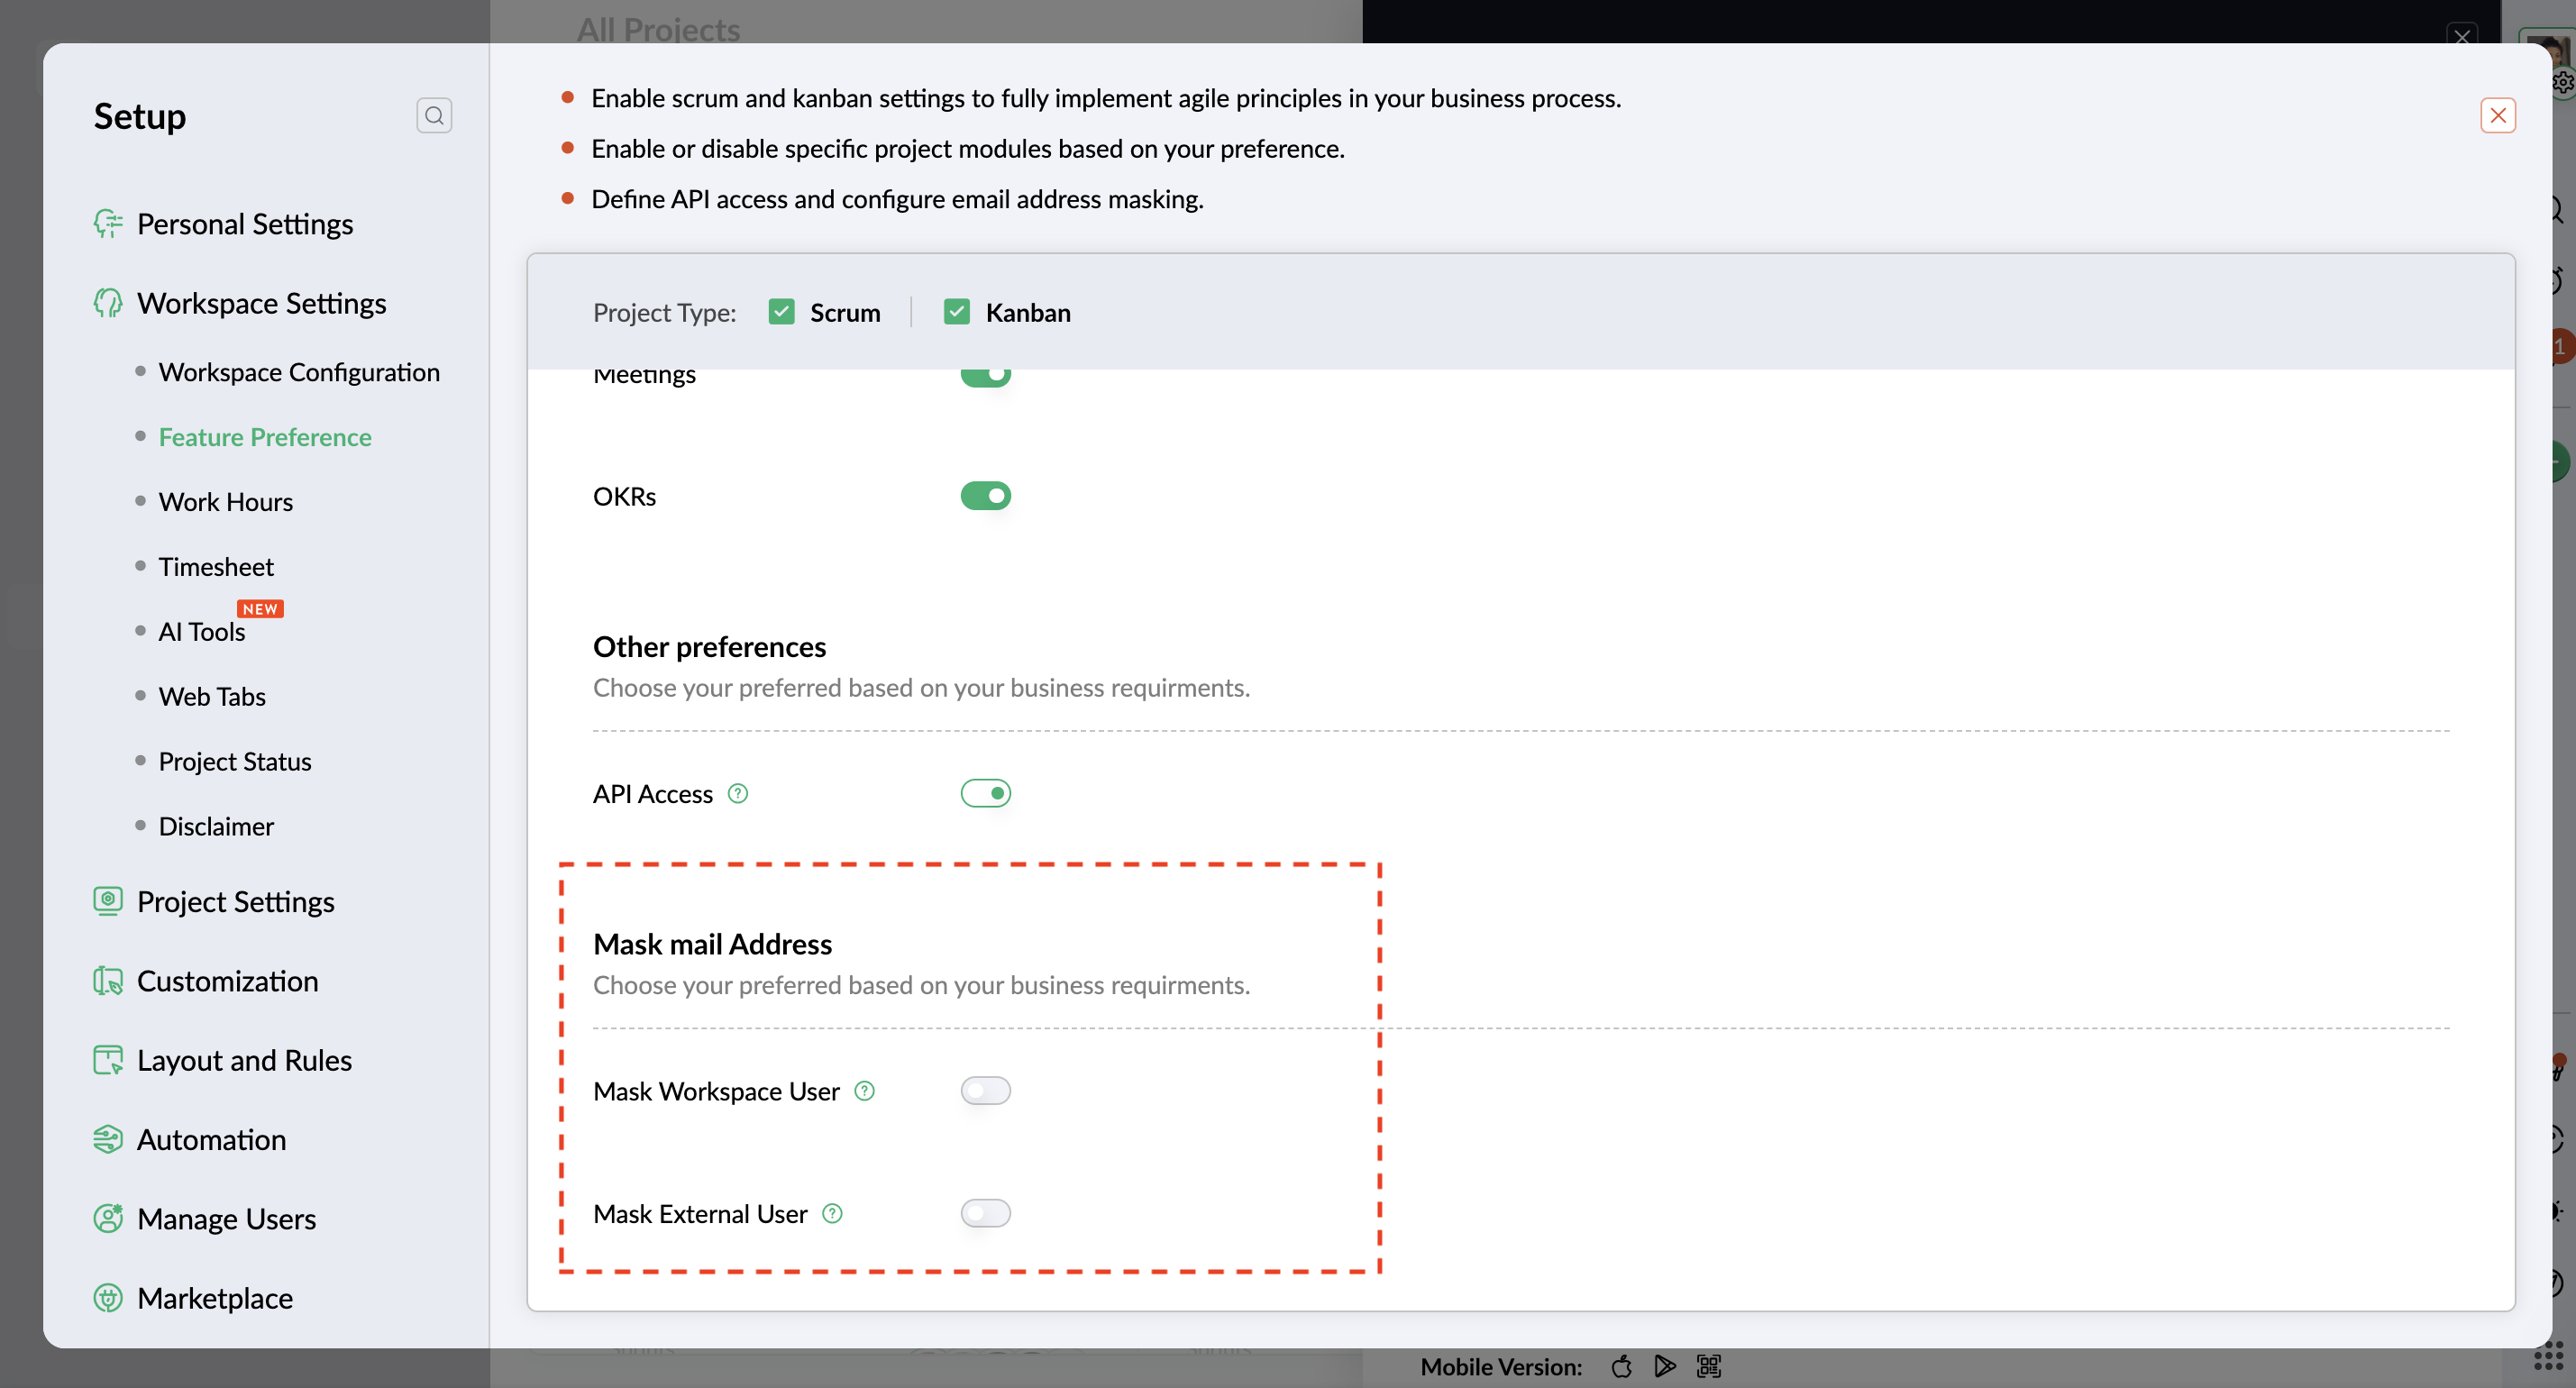Select Workspace Configuration in sidebar
The height and width of the screenshot is (1388, 2576).
click(299, 371)
